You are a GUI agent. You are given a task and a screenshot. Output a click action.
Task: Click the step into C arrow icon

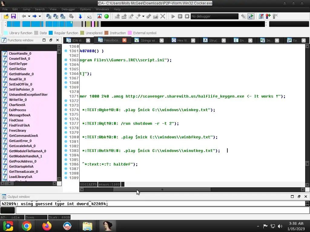click(244, 16)
